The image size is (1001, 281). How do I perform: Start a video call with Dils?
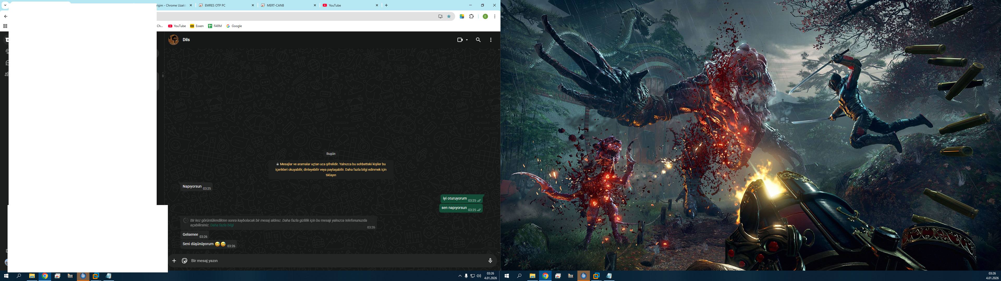(x=460, y=40)
